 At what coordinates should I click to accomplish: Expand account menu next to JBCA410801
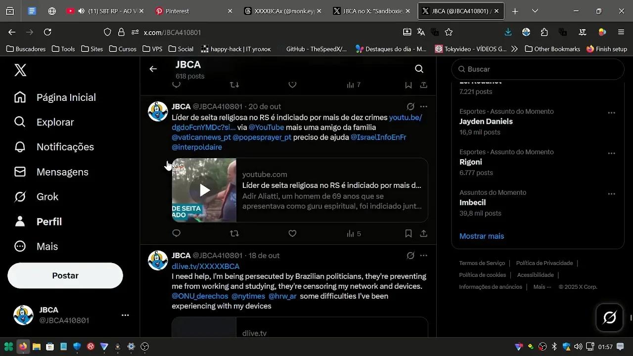[x=125, y=315]
